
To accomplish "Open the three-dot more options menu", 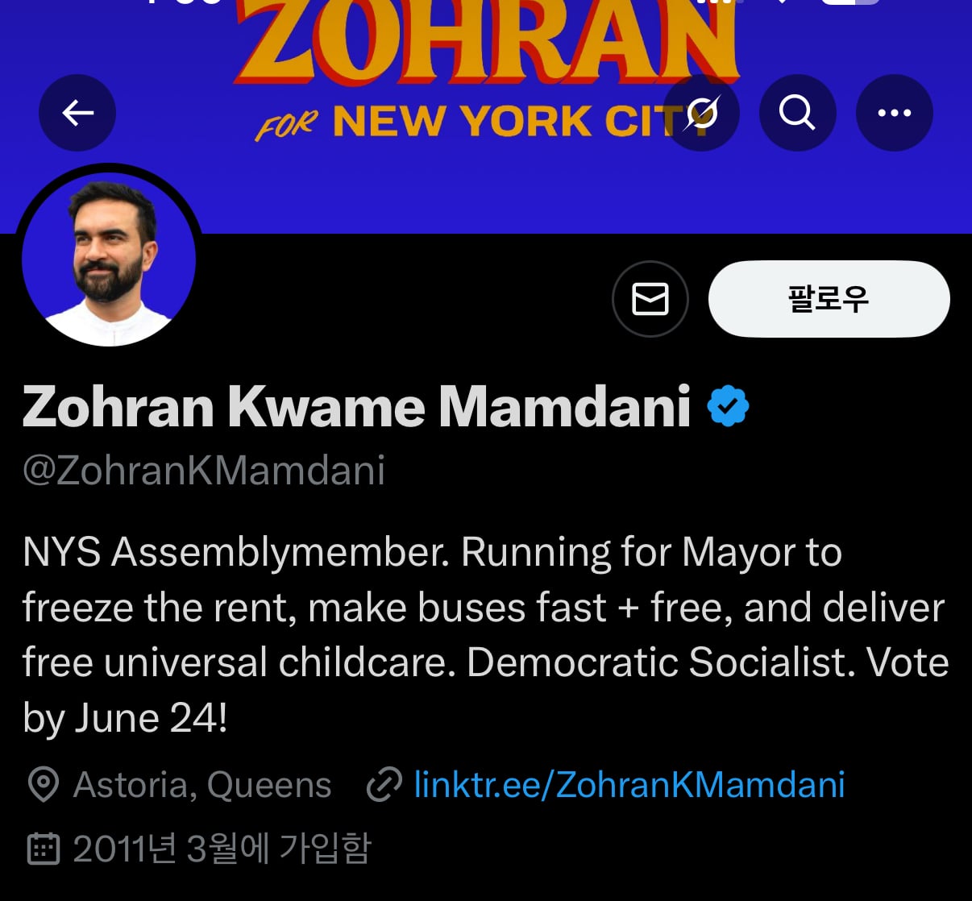I will pos(895,113).
